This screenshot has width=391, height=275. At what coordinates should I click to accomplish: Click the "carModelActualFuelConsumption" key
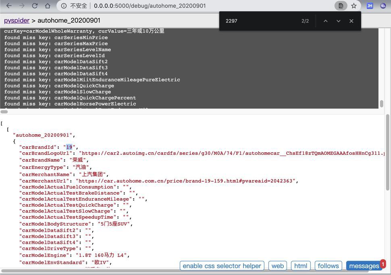68,187
